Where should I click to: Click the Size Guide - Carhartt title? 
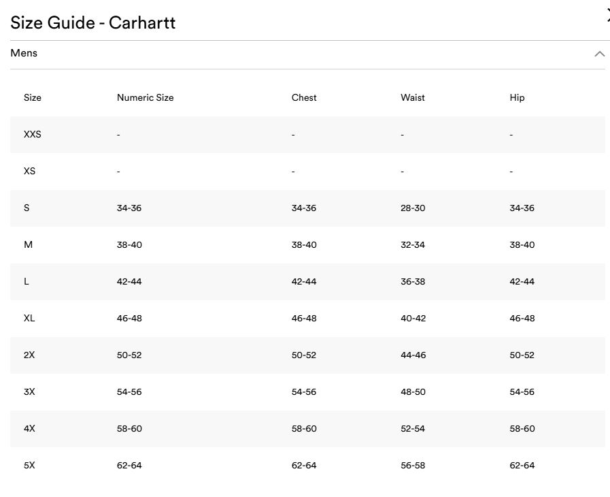coord(92,22)
